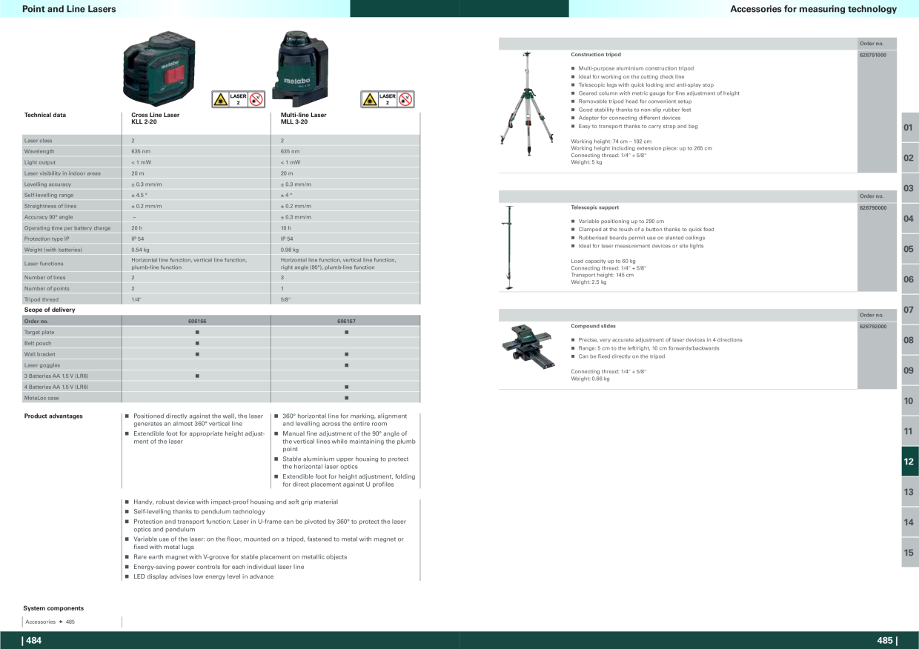919x649 pixels.
Task: Select the Telescopic support image
Action: click(x=508, y=247)
